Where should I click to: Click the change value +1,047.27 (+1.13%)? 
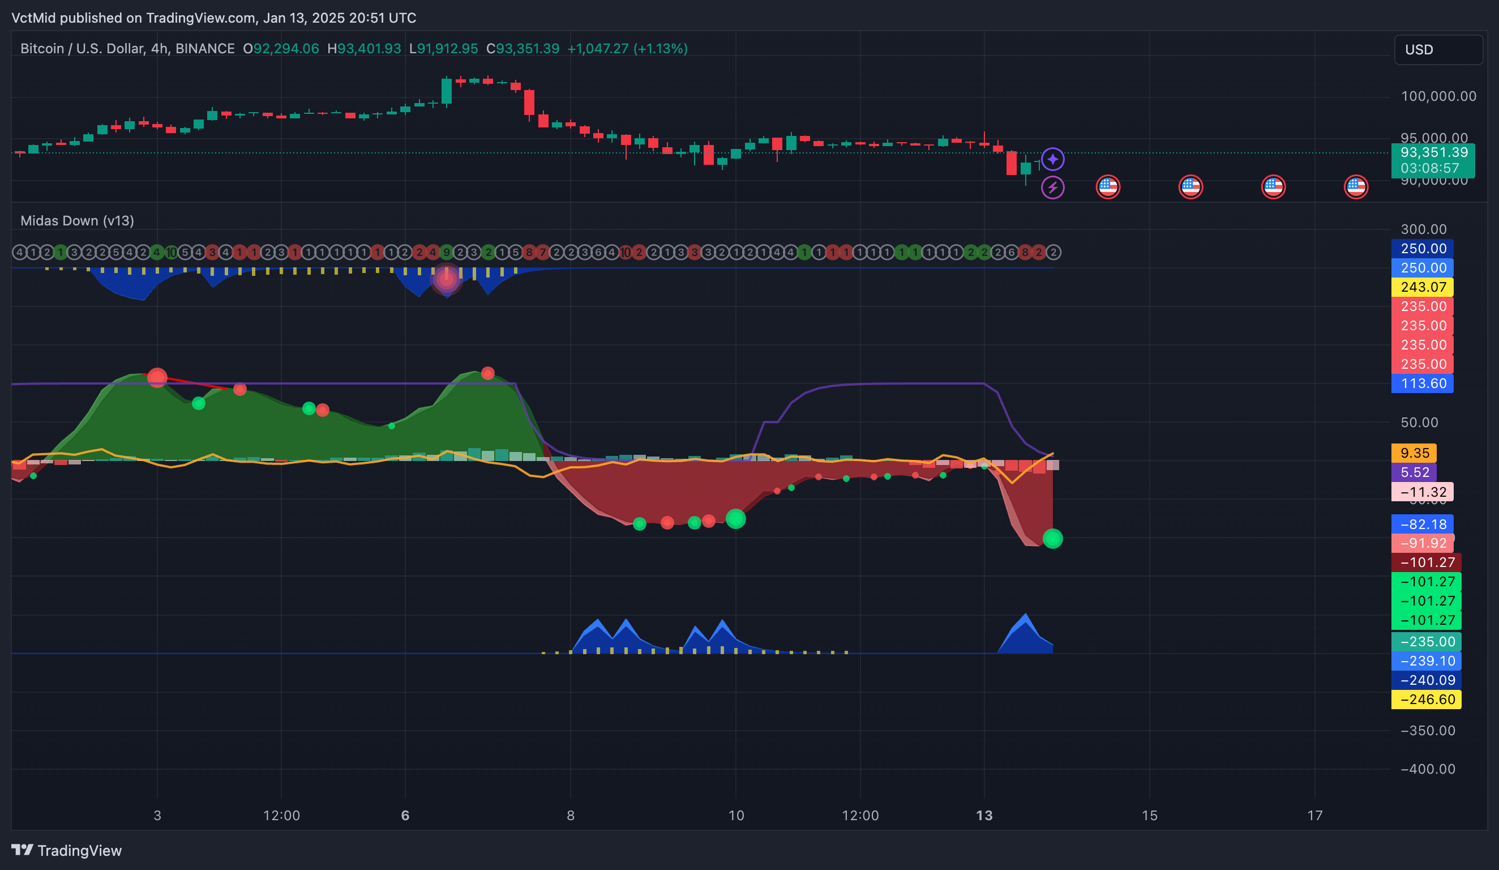[x=628, y=49]
